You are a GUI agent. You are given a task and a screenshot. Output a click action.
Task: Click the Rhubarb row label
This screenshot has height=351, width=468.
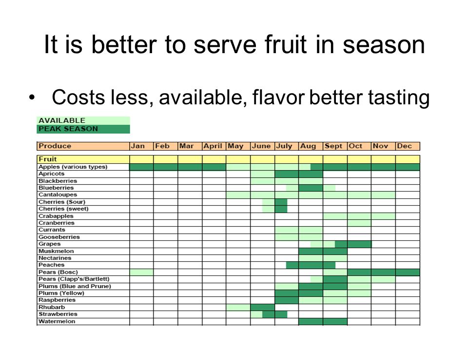(83, 307)
